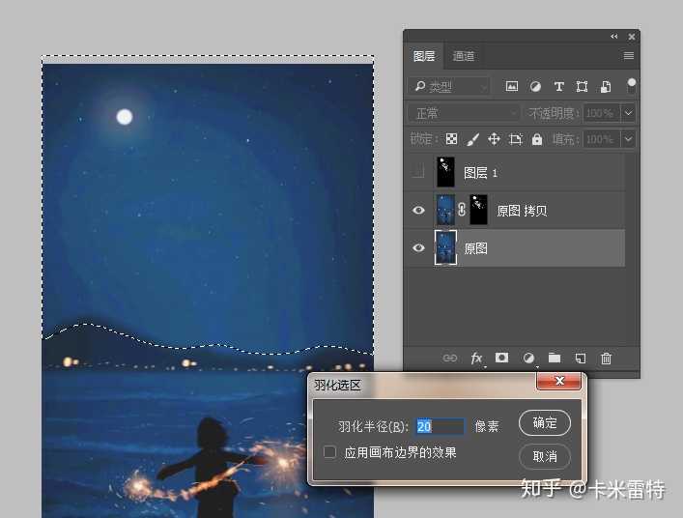Viewport: 683px width, 518px height.
Task: Hide the 原图 layer
Action: (x=418, y=248)
